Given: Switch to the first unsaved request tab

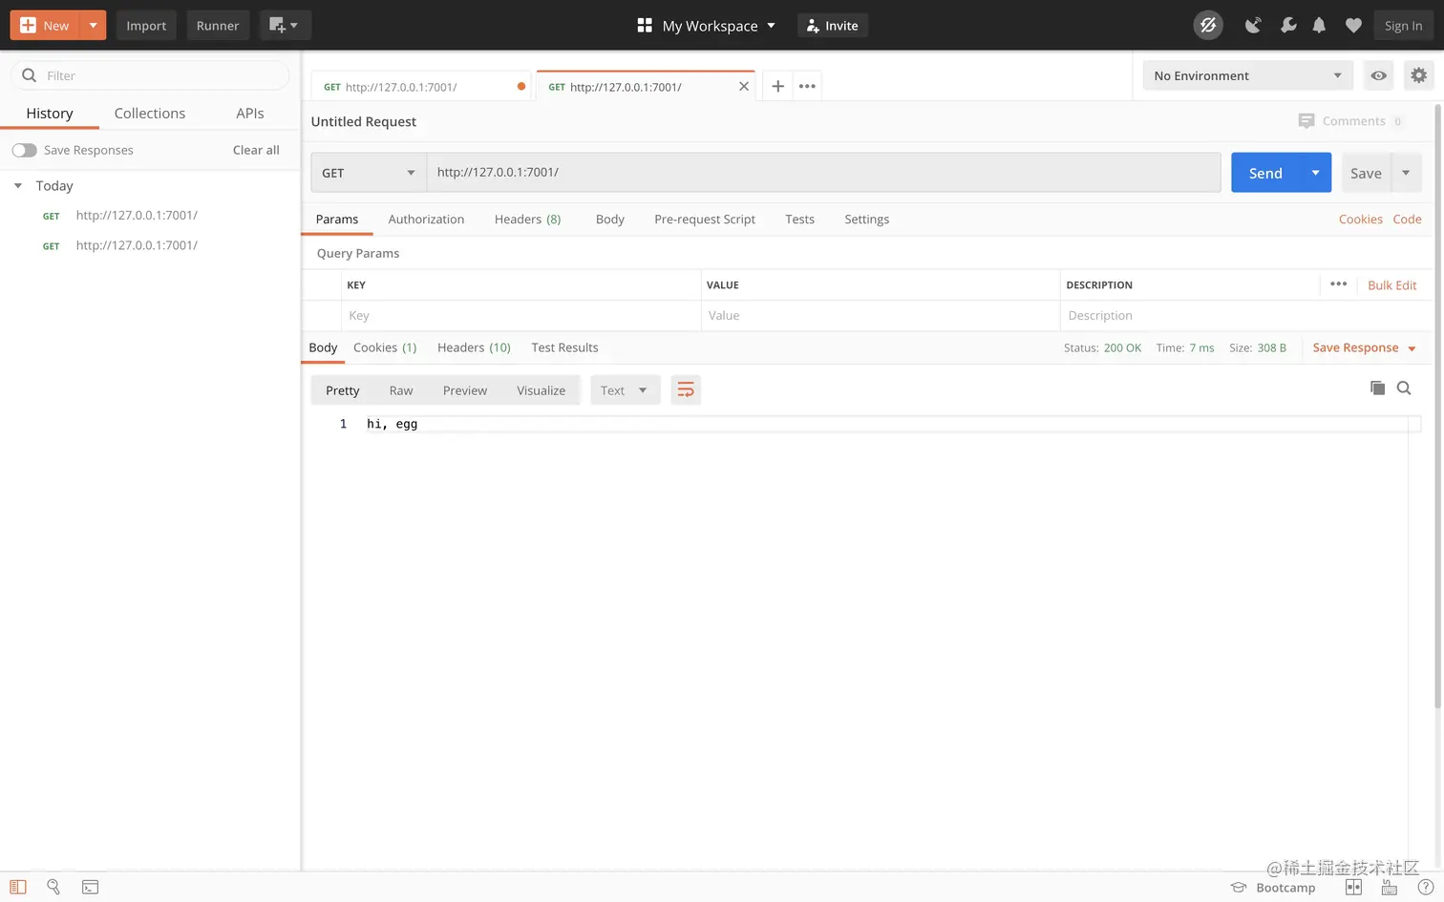Looking at the screenshot, I should [x=421, y=86].
